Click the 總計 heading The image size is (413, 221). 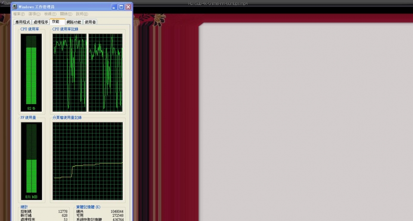(24, 207)
